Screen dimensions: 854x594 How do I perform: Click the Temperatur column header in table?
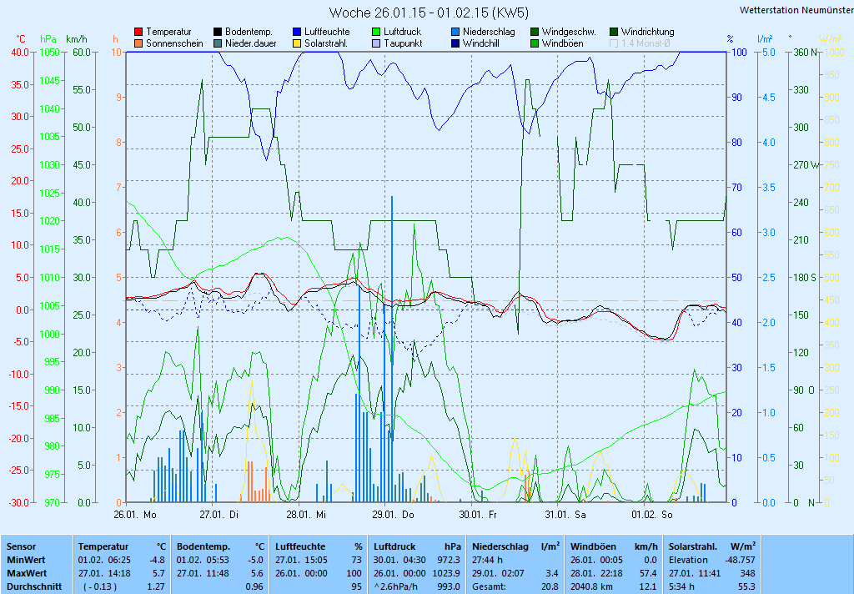point(103,546)
